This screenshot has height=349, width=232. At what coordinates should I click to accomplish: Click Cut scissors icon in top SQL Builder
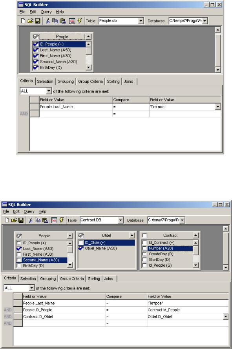click(x=47, y=21)
